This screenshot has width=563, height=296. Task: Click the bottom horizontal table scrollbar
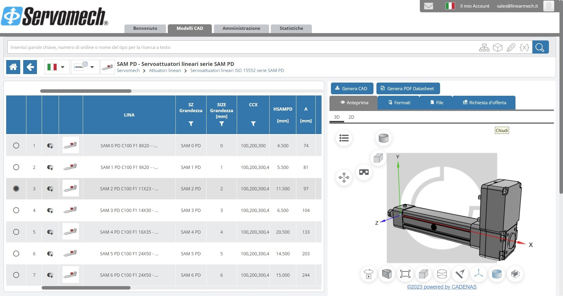pyautogui.click(x=86, y=288)
